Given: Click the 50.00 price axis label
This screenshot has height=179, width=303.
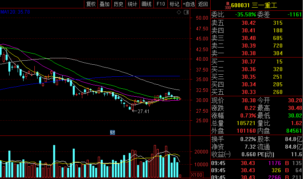Looking at the screenshot, I should 202,18.
